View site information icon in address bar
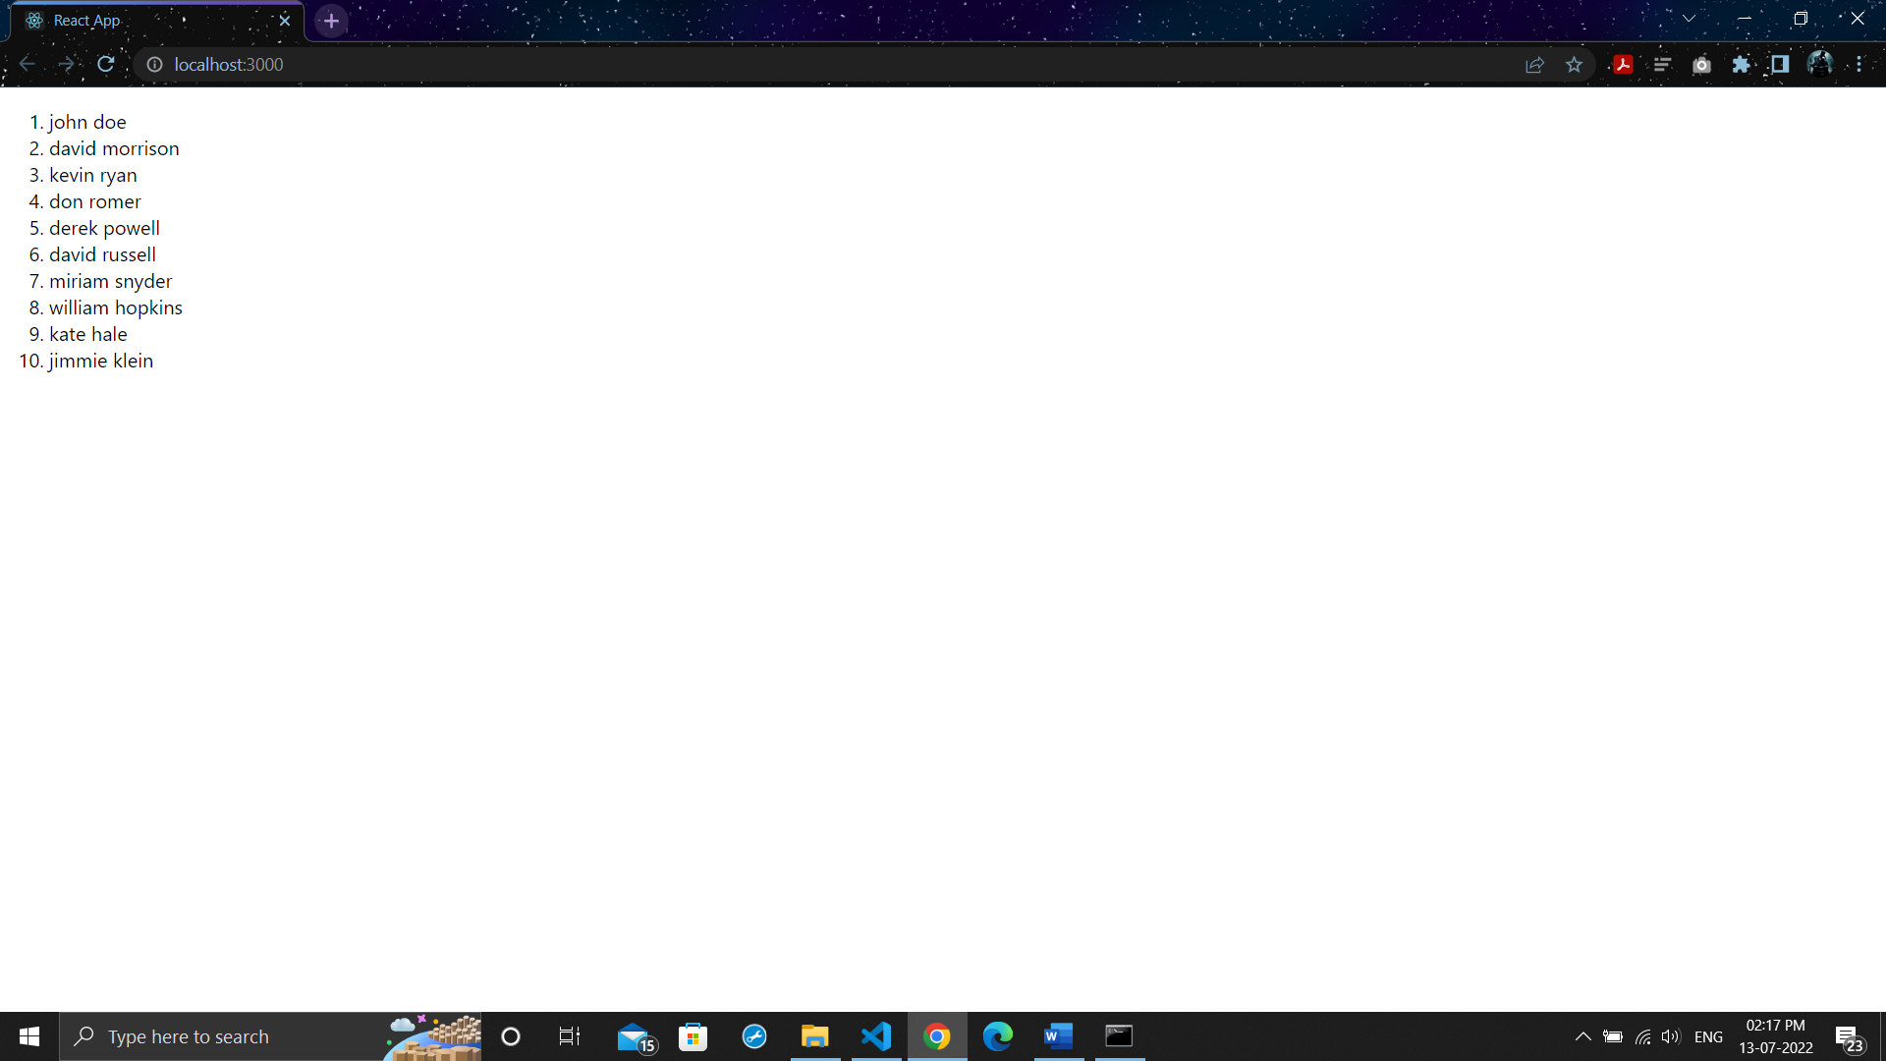The width and height of the screenshot is (1886, 1061). (x=154, y=64)
